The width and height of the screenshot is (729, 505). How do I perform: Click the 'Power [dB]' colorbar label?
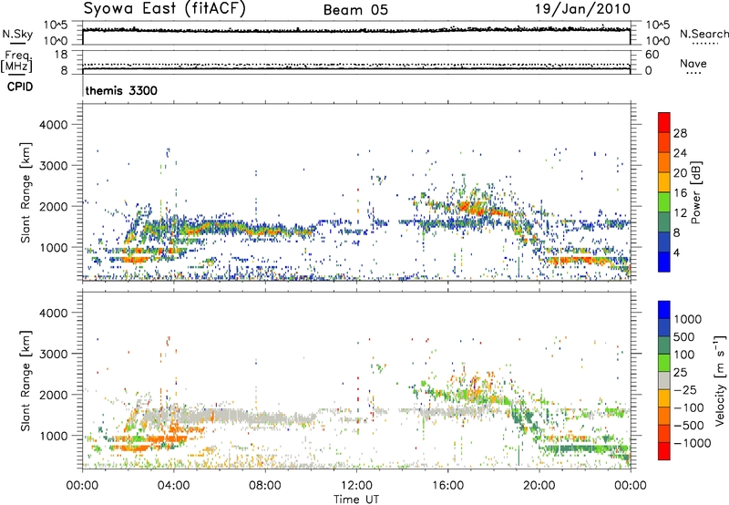(x=696, y=192)
